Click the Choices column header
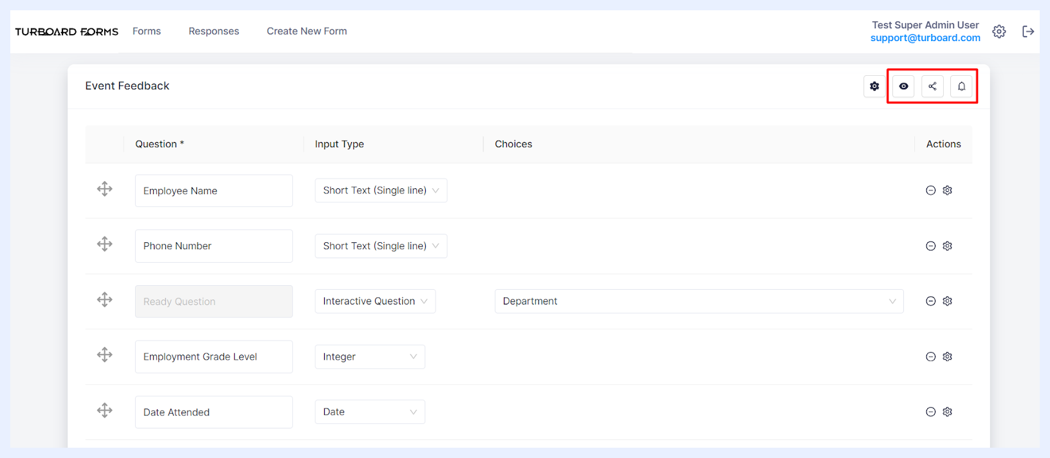 [x=513, y=144]
